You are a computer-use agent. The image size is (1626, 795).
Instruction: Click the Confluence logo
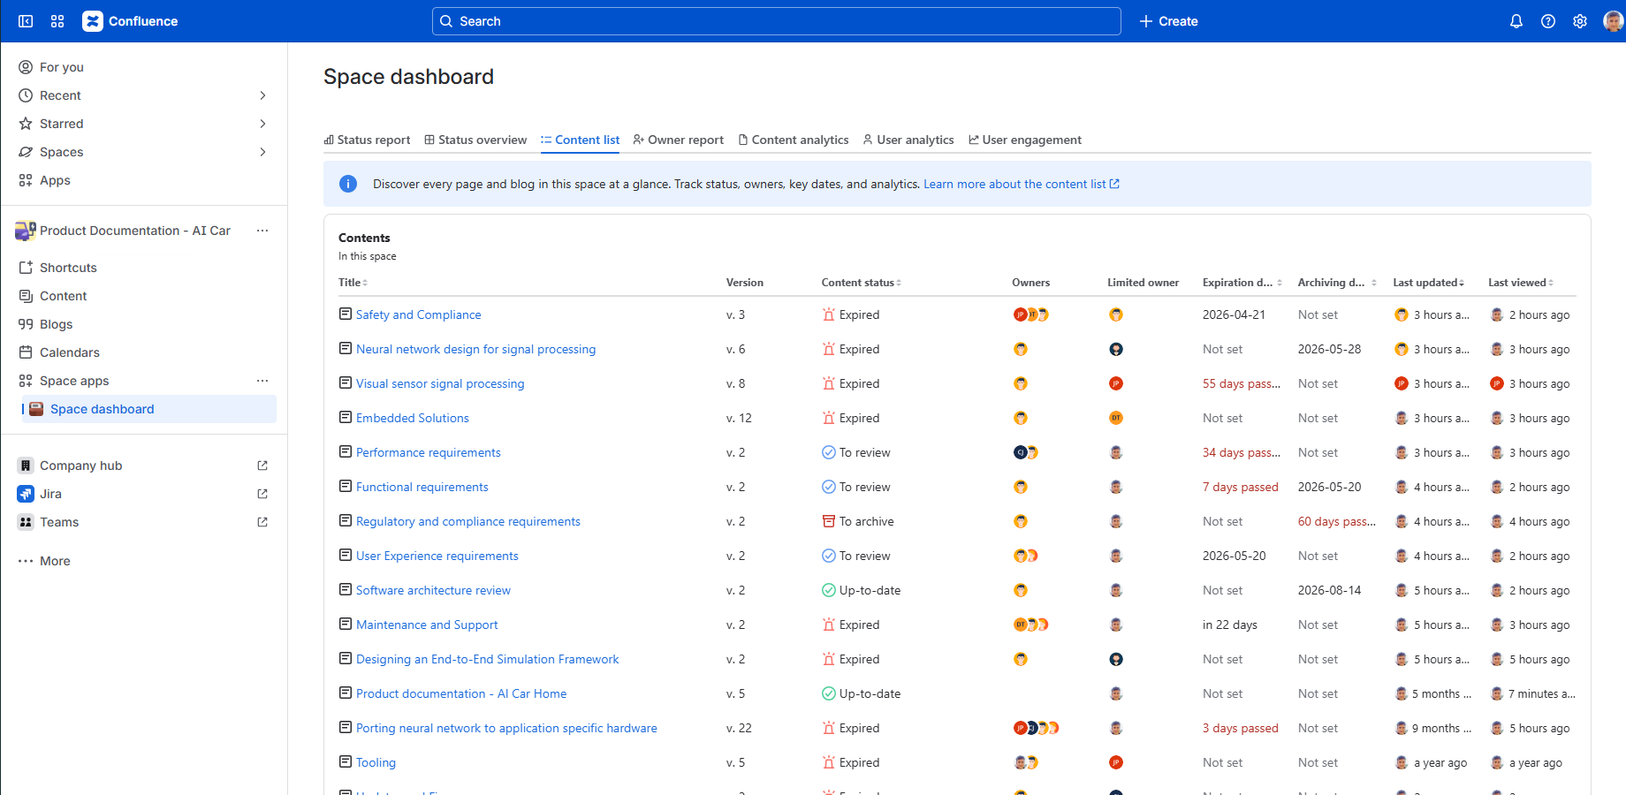coord(130,21)
